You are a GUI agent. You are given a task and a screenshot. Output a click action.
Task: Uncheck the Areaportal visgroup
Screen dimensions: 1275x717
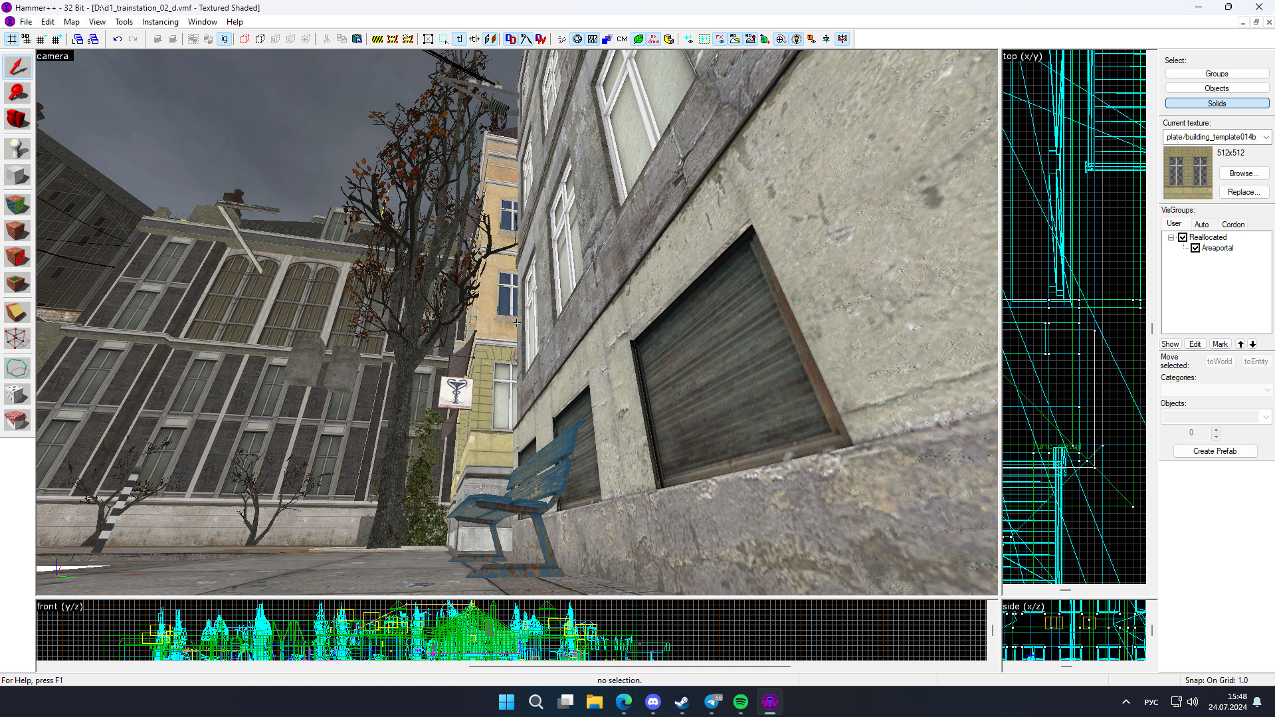pyautogui.click(x=1196, y=248)
